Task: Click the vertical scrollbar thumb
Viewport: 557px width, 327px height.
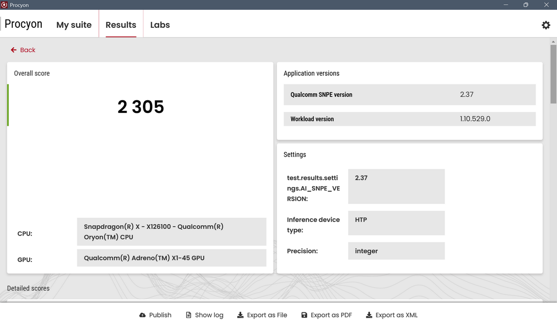Action: coord(553,74)
